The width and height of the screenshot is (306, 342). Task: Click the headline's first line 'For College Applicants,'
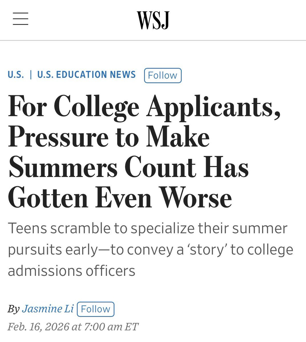click(144, 106)
